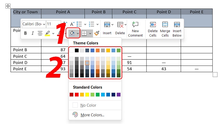Click the Format Painter brush icon

click(97, 33)
